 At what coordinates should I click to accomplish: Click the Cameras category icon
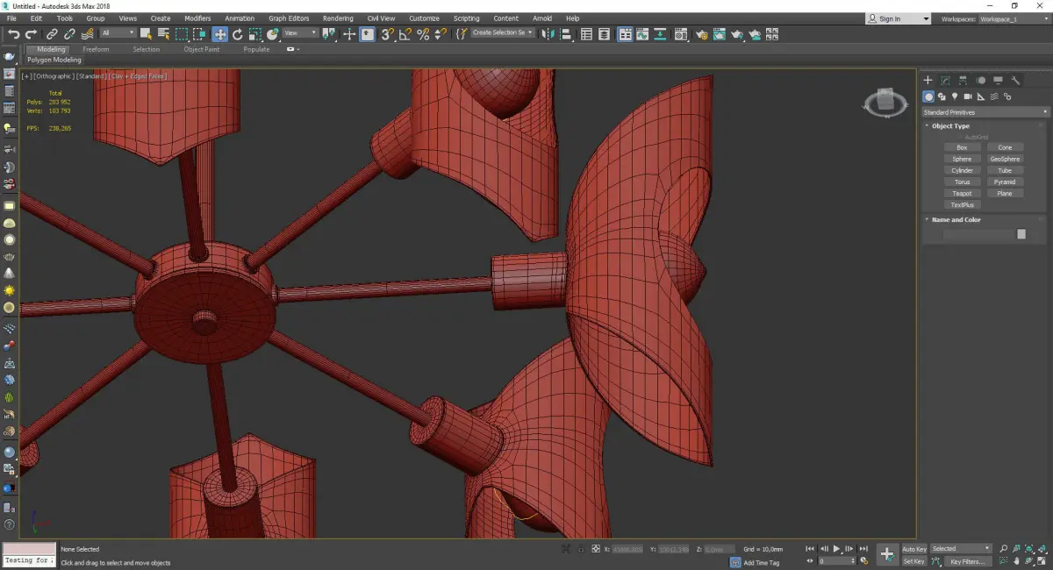[x=967, y=96]
